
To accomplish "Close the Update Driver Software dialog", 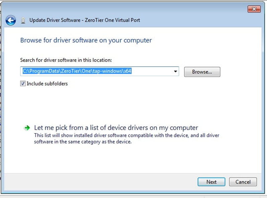I will (254, 9).
